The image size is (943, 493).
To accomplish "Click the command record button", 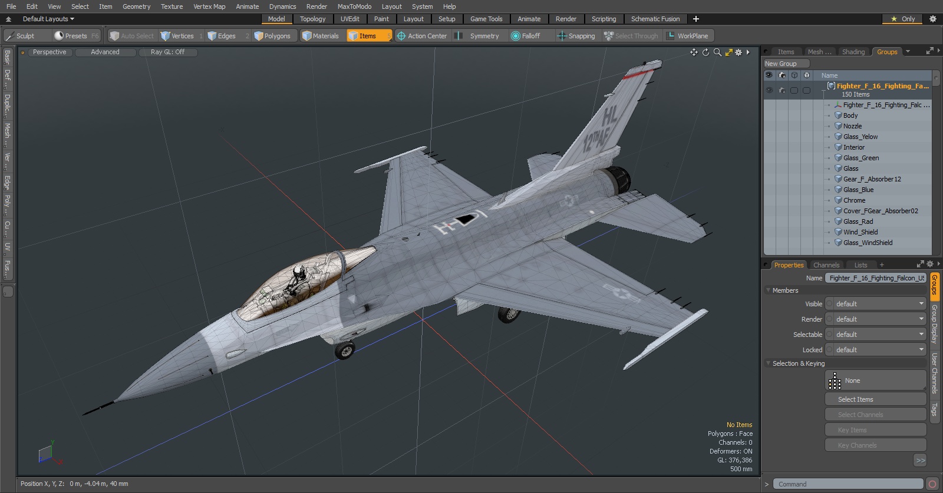I will pyautogui.click(x=932, y=484).
